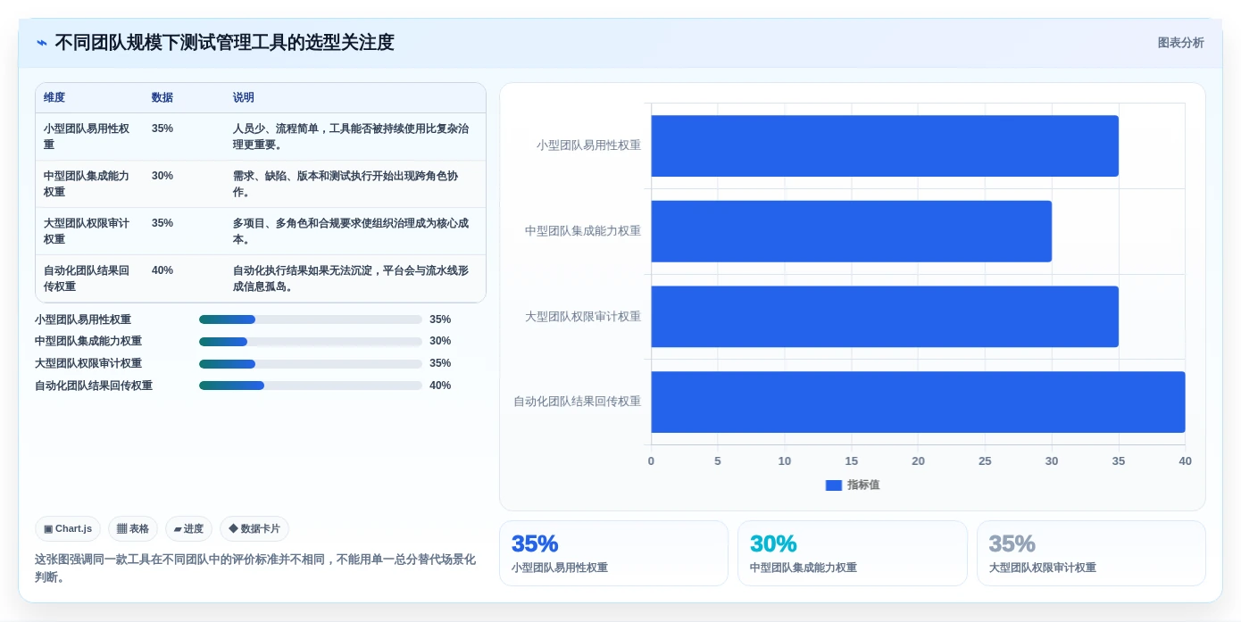Click the 自动化团队结果回传权重 table cell
Viewport: 1241px width, 622px height.
tap(89, 278)
